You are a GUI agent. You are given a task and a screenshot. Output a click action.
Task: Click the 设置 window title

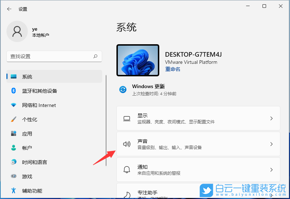coord(23,9)
